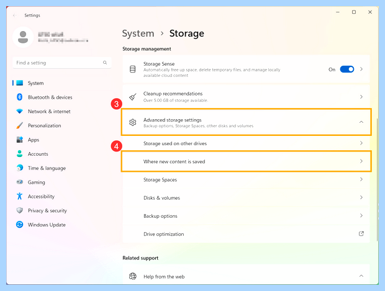Collapse Help from the web section
The height and width of the screenshot is (291, 385).
[x=361, y=275]
